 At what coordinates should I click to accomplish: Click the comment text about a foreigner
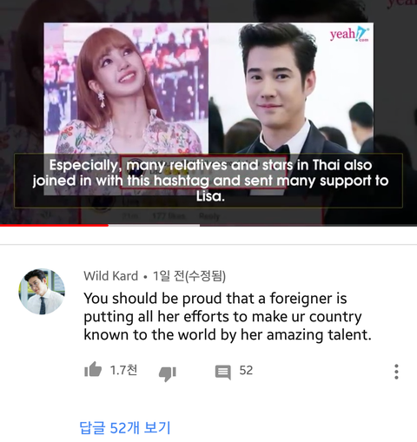click(228, 316)
